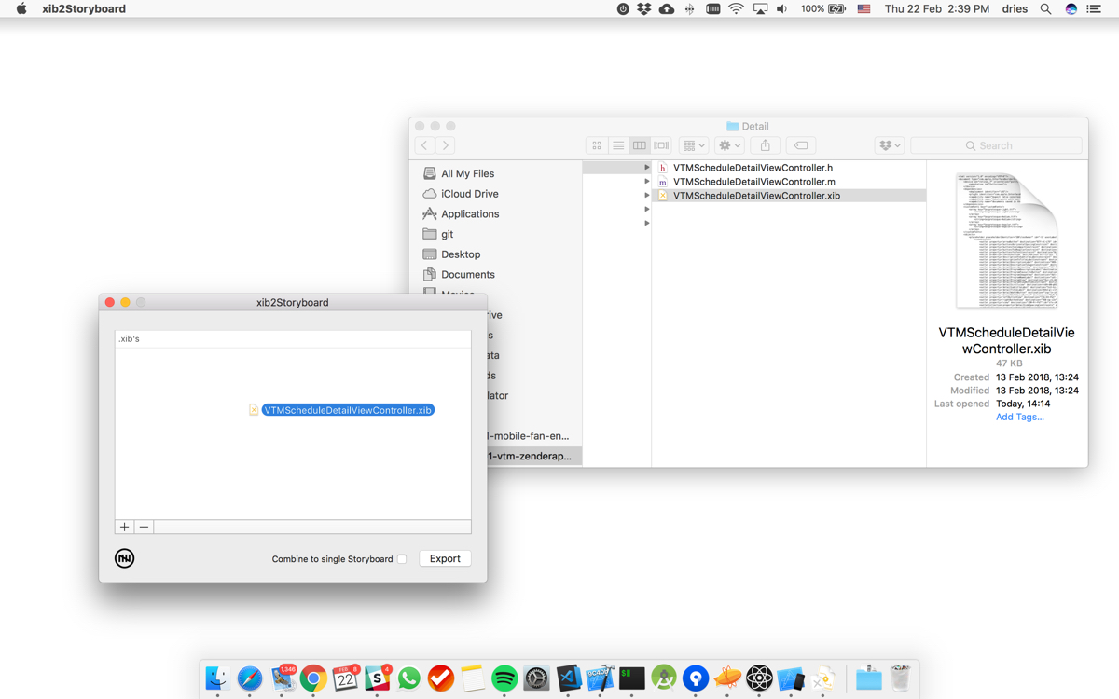Image resolution: width=1119 pixels, height=699 pixels.
Task: Click the Add Tags… link
Action: point(1020,417)
